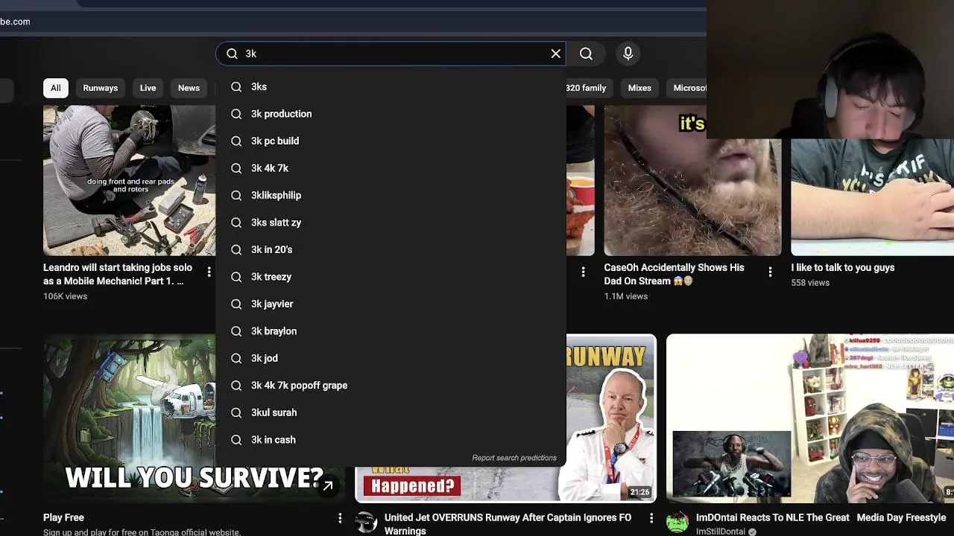
Task: Click external link arrow on survival ad
Action: (x=327, y=485)
